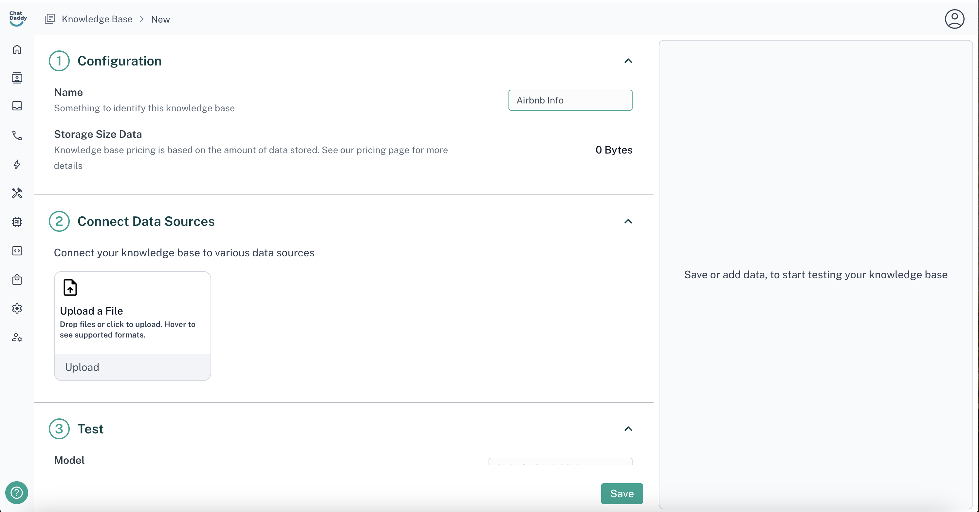This screenshot has height=512, width=979.
Task: Open the lightning bolt automation icon
Action: [17, 164]
